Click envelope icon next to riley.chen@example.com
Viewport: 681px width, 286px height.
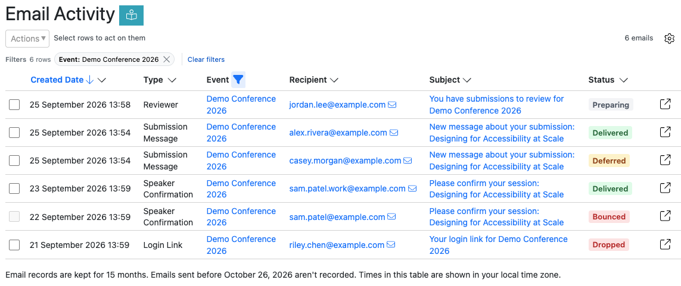coord(391,244)
